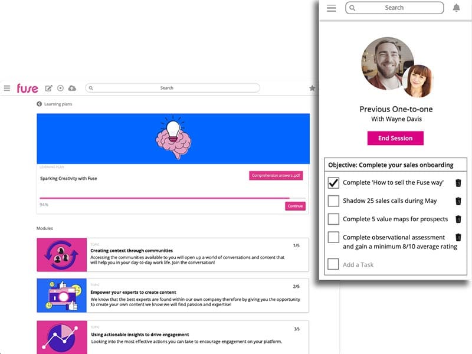The width and height of the screenshot is (472, 354).
Task: Click the cloud upload icon
Action: click(72, 88)
